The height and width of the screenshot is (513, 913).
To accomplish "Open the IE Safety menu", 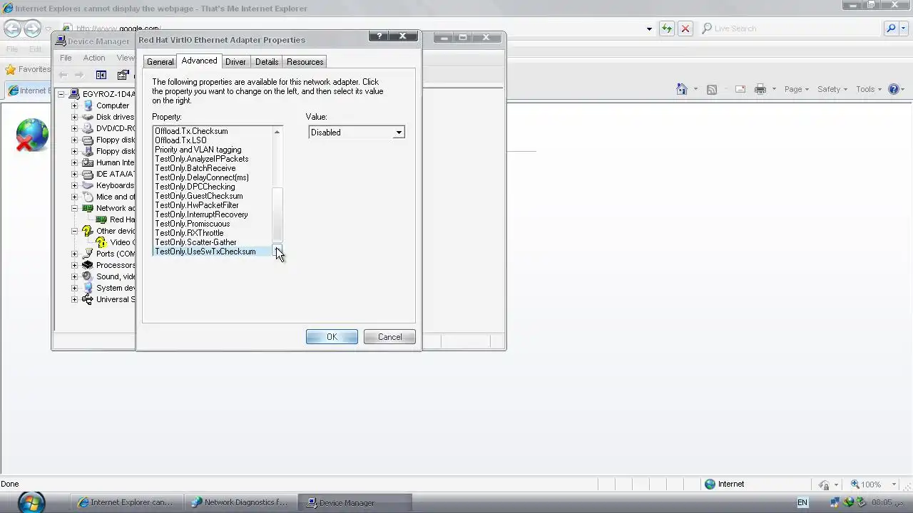I will tap(832, 89).
